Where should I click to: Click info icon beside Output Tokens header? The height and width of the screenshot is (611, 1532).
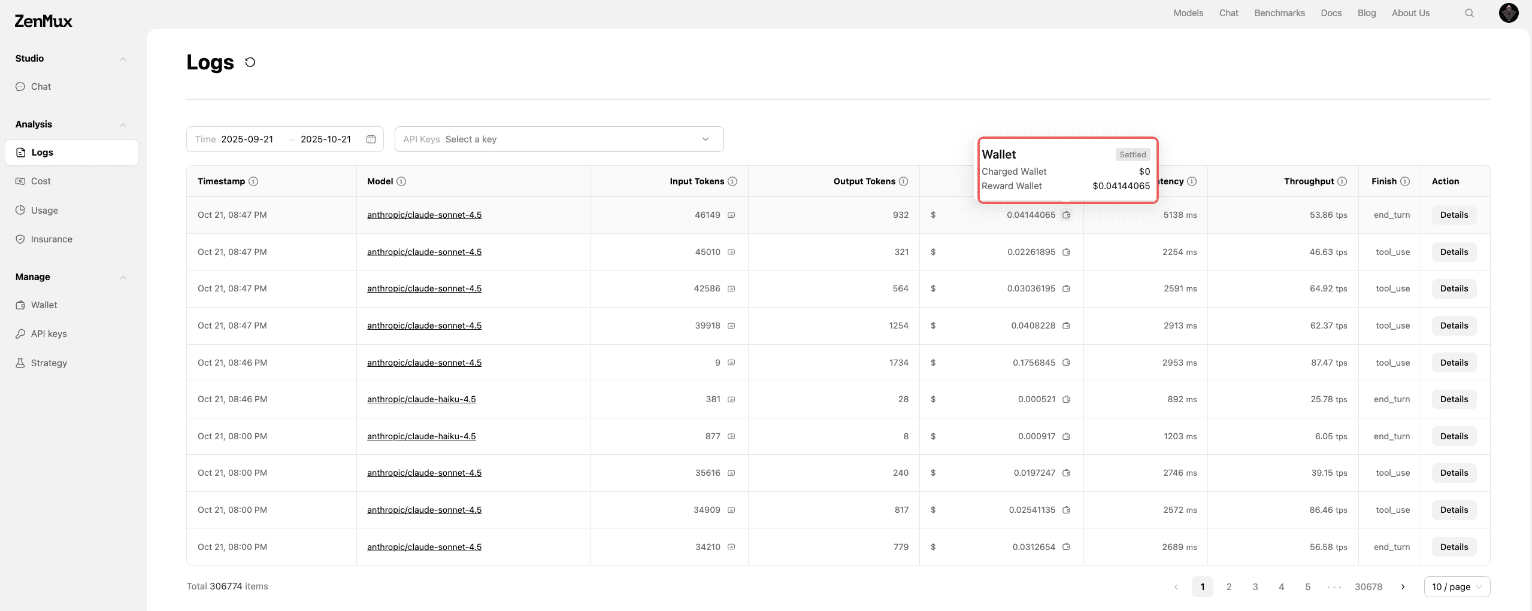pos(904,181)
